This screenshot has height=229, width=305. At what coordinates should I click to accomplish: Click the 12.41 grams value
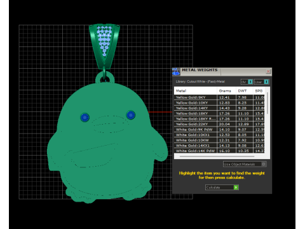224,97
